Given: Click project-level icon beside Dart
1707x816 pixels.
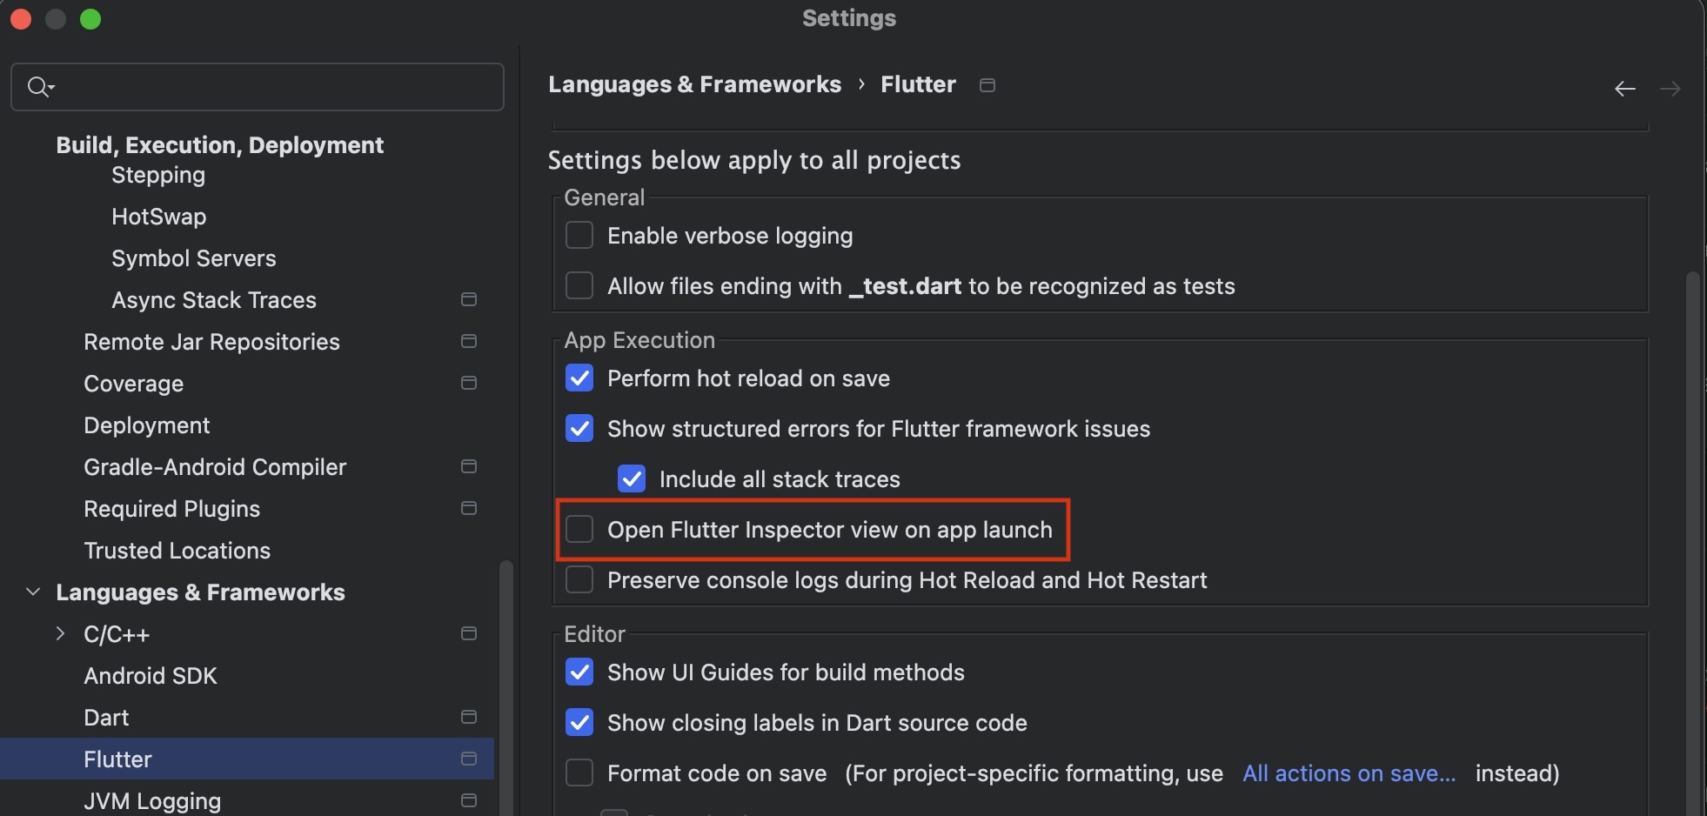Looking at the screenshot, I should click(468, 718).
